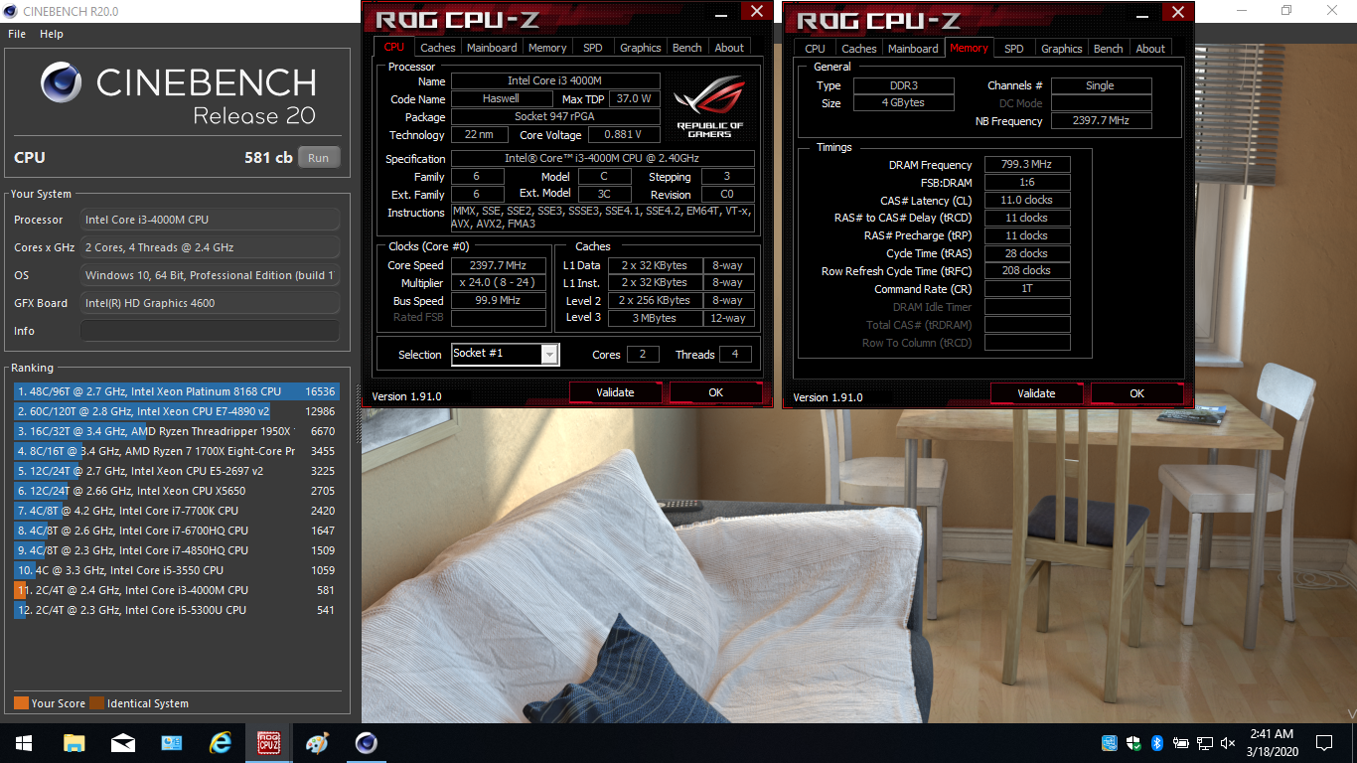Switch to CPU tab in left CPU-Z window
The width and height of the screenshot is (1357, 763).
click(x=394, y=47)
